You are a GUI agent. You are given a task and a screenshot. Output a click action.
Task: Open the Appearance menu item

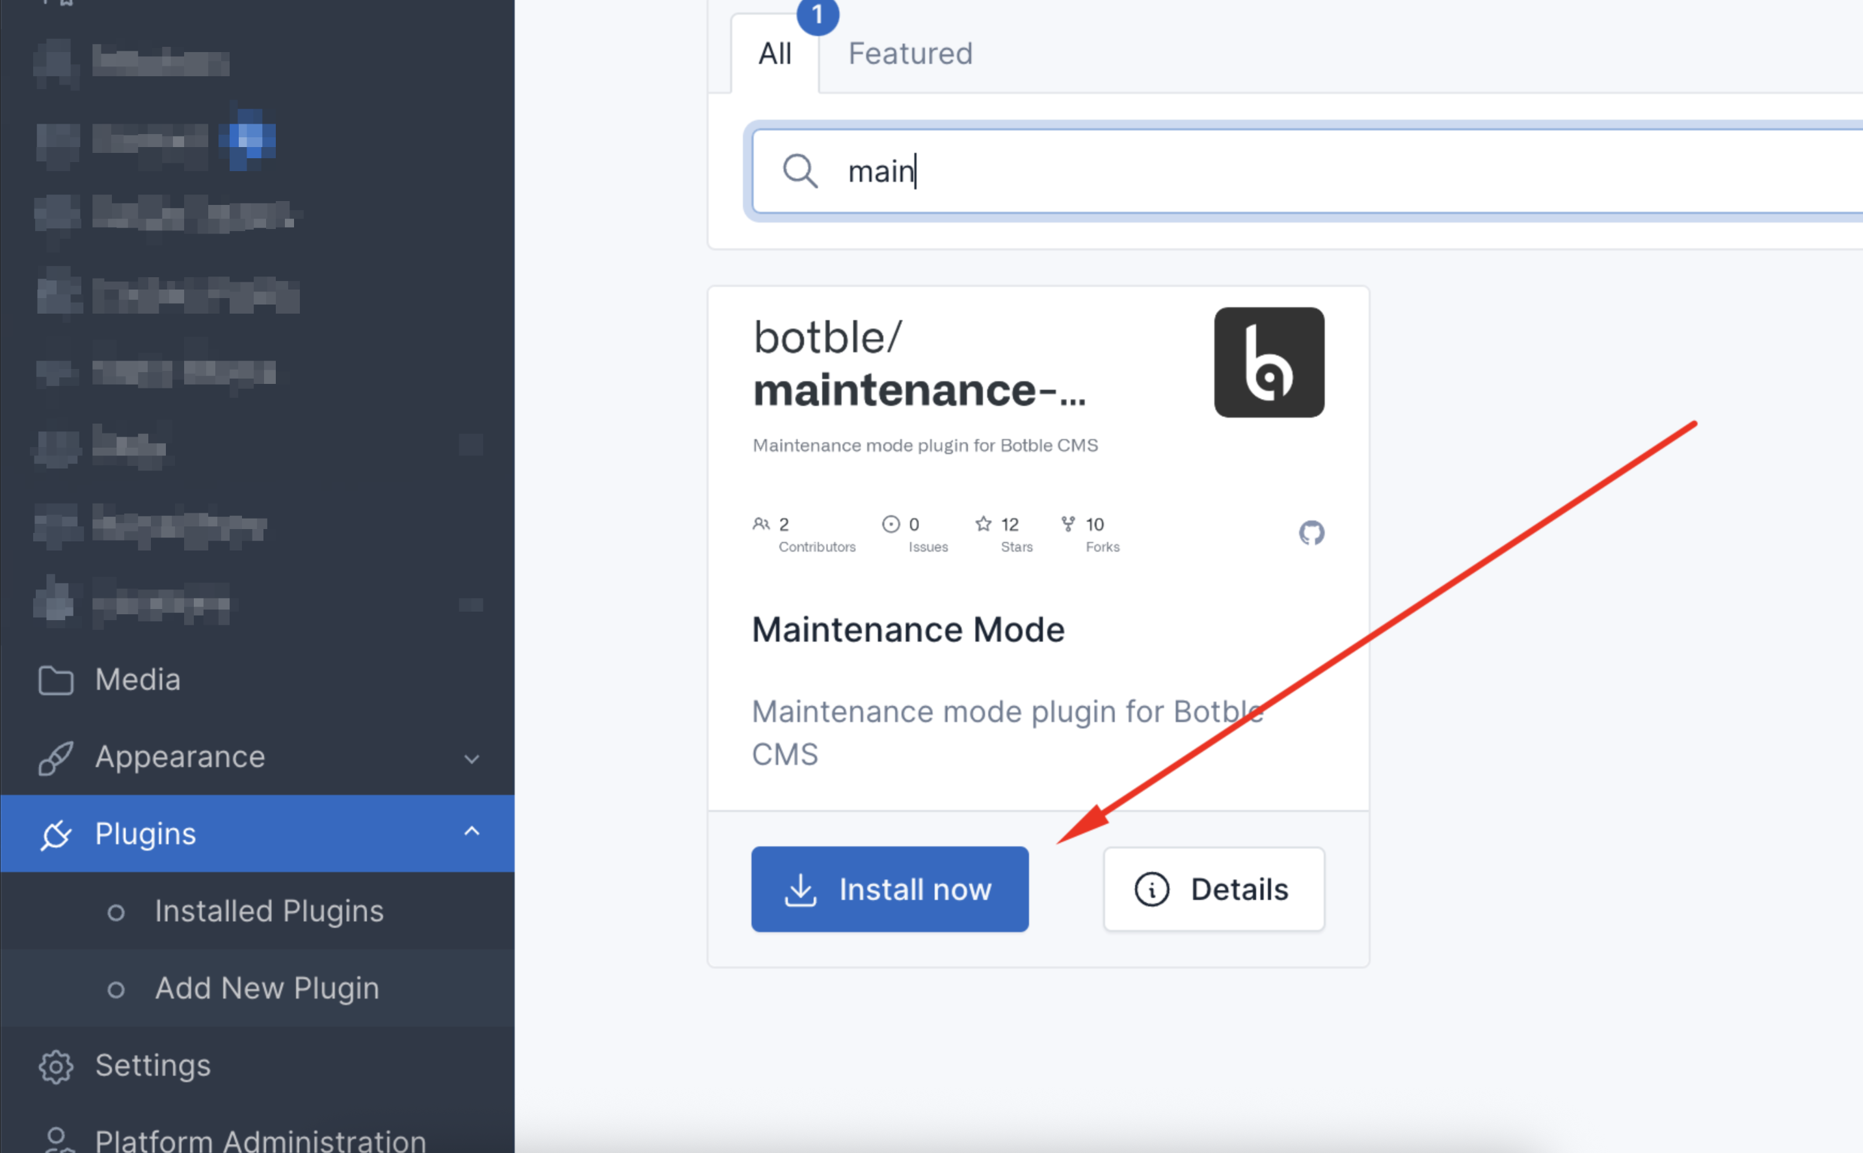pyautogui.click(x=257, y=757)
